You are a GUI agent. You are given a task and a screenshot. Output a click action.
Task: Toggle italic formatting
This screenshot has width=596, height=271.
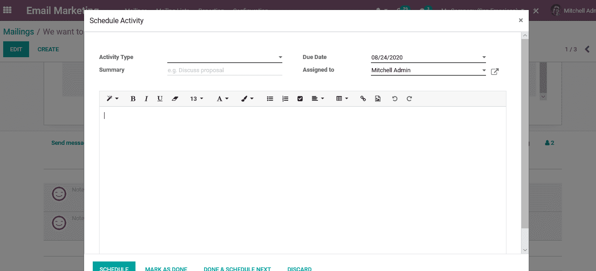point(146,99)
